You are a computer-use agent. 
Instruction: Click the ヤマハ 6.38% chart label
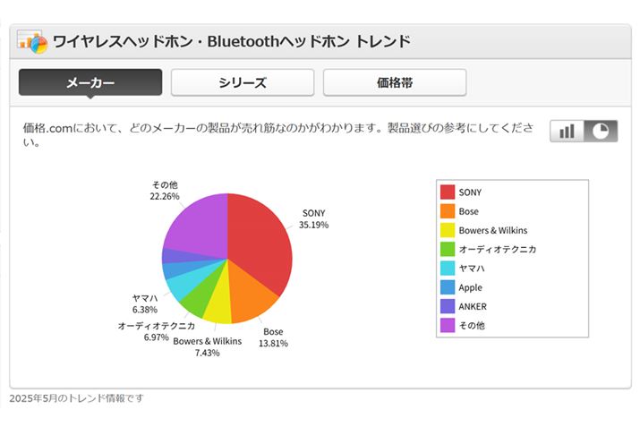click(144, 303)
